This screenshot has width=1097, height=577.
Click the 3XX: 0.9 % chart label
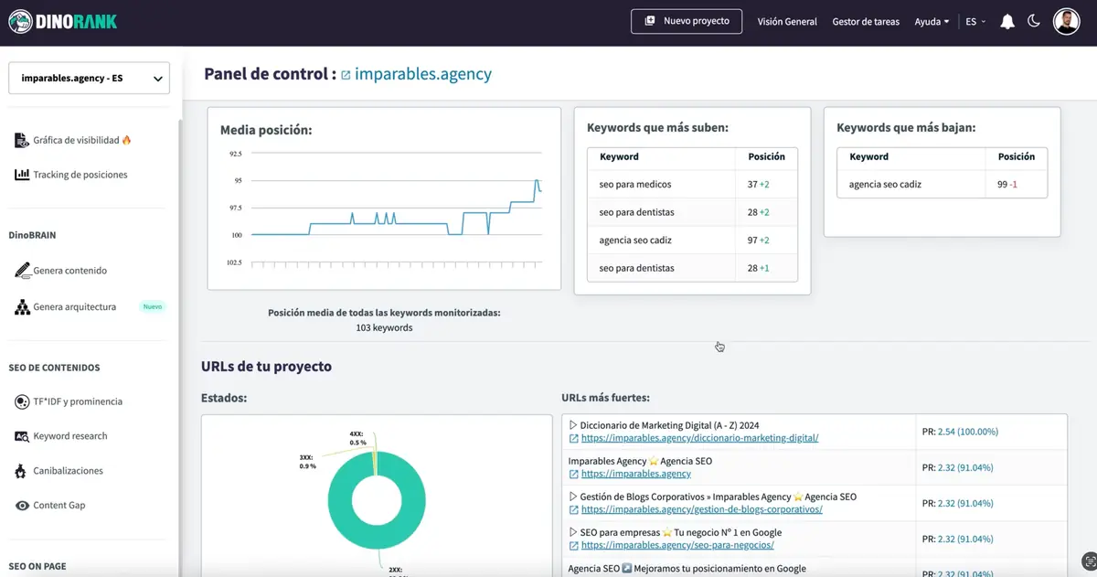[x=307, y=461]
